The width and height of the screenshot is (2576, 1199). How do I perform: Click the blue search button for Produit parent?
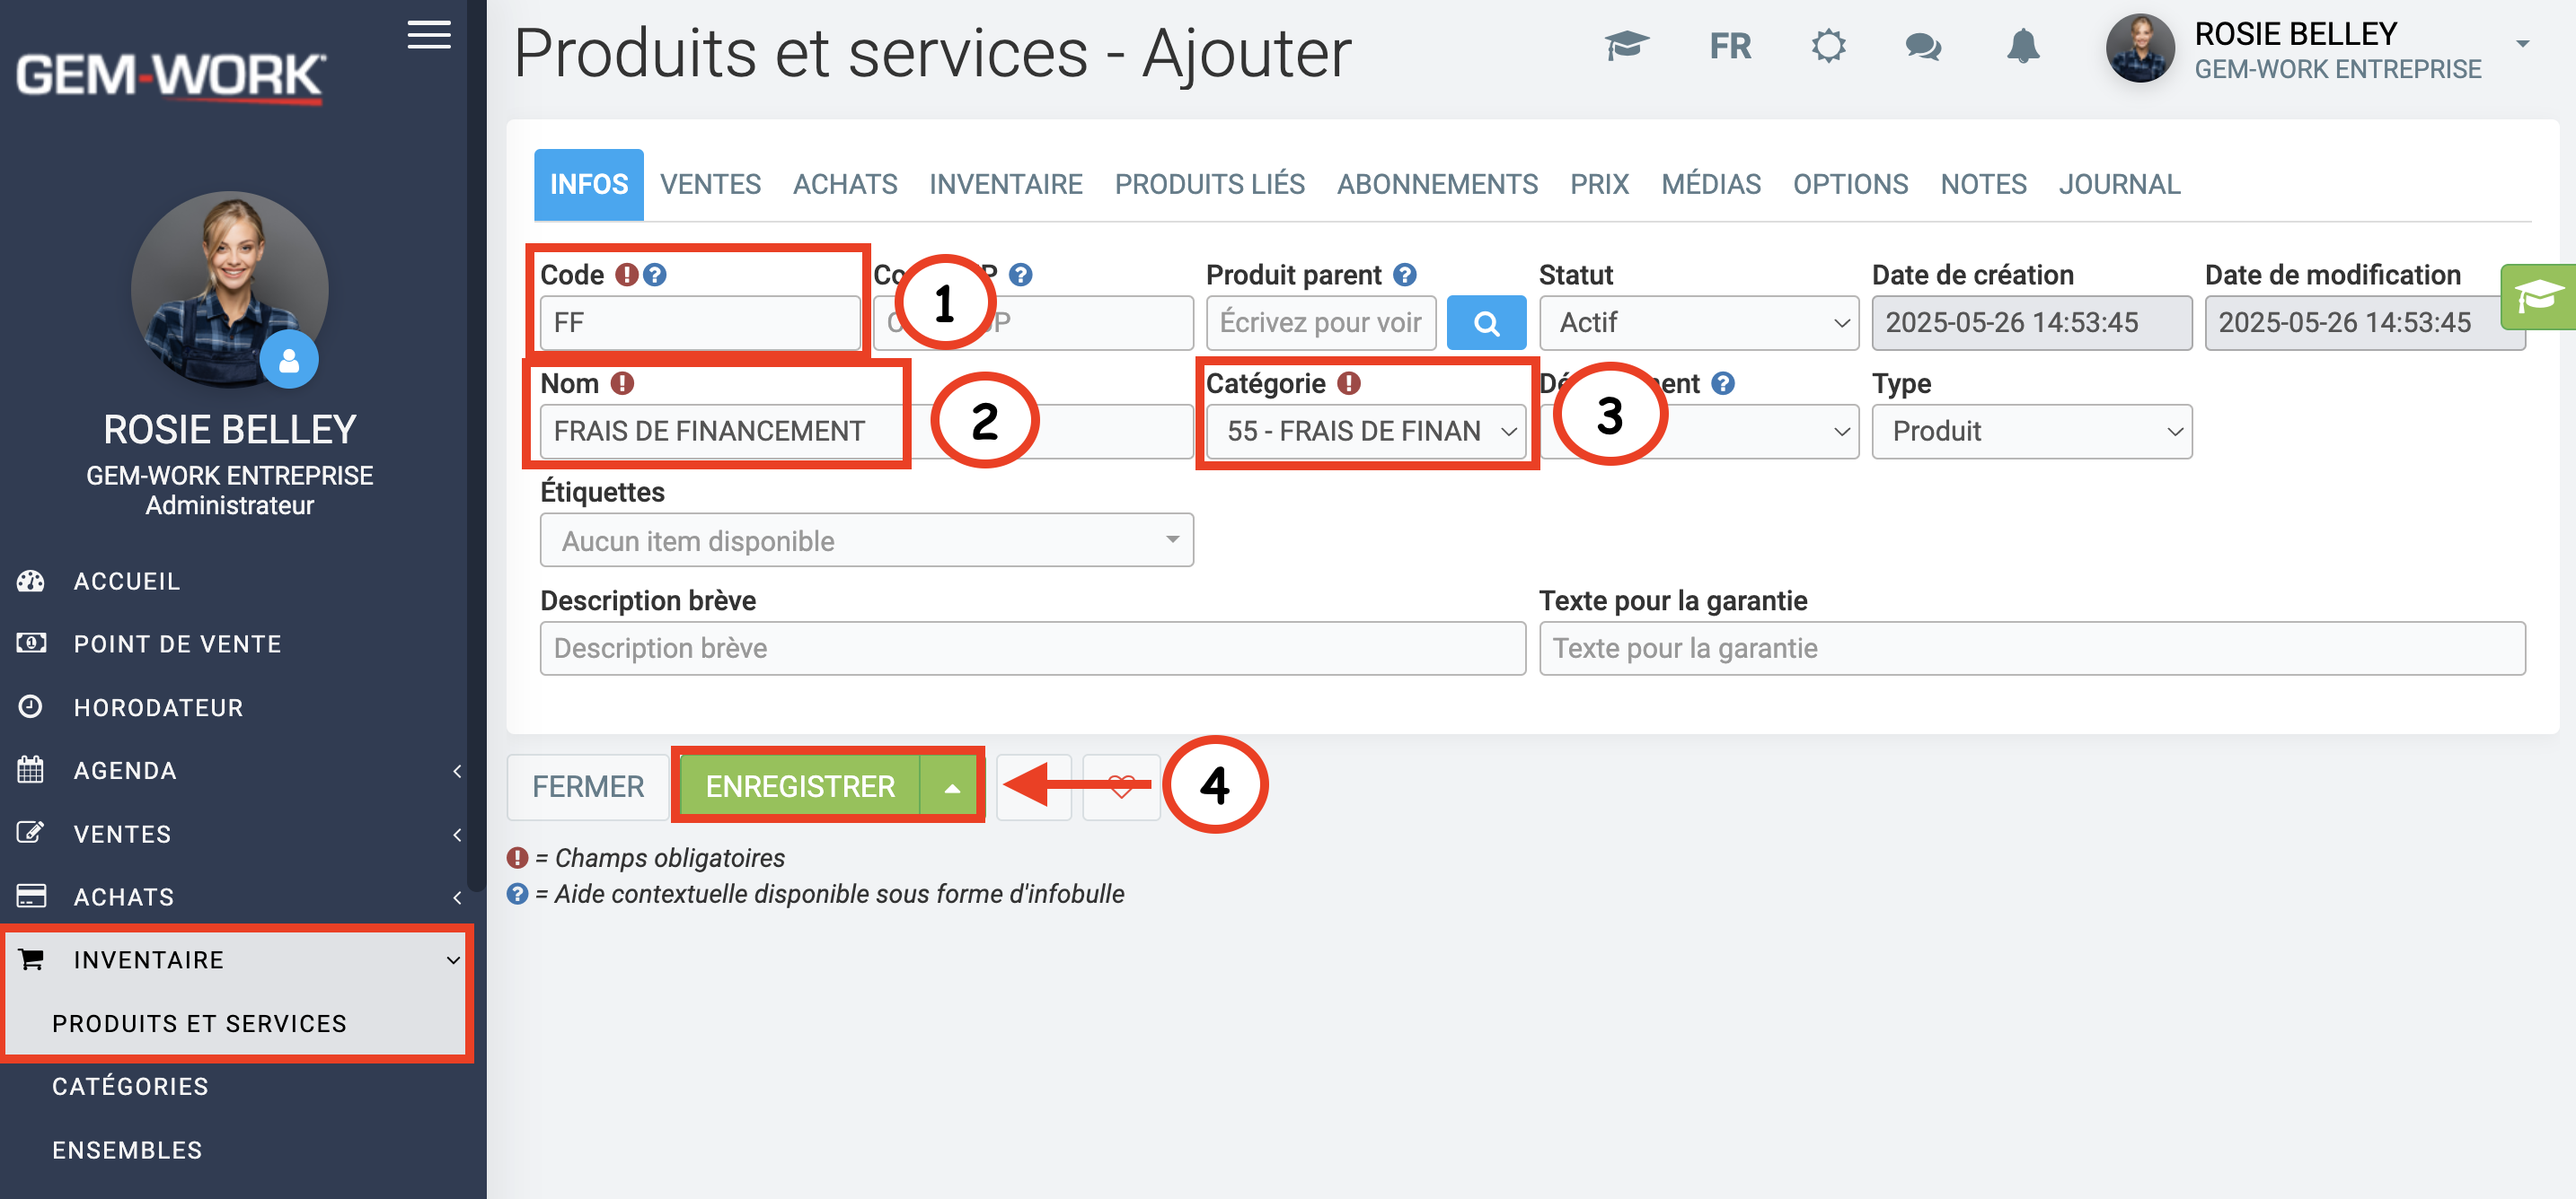1486,323
